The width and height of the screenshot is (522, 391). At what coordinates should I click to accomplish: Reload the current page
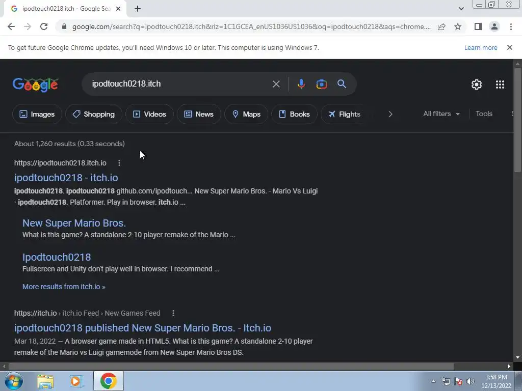pos(44,26)
